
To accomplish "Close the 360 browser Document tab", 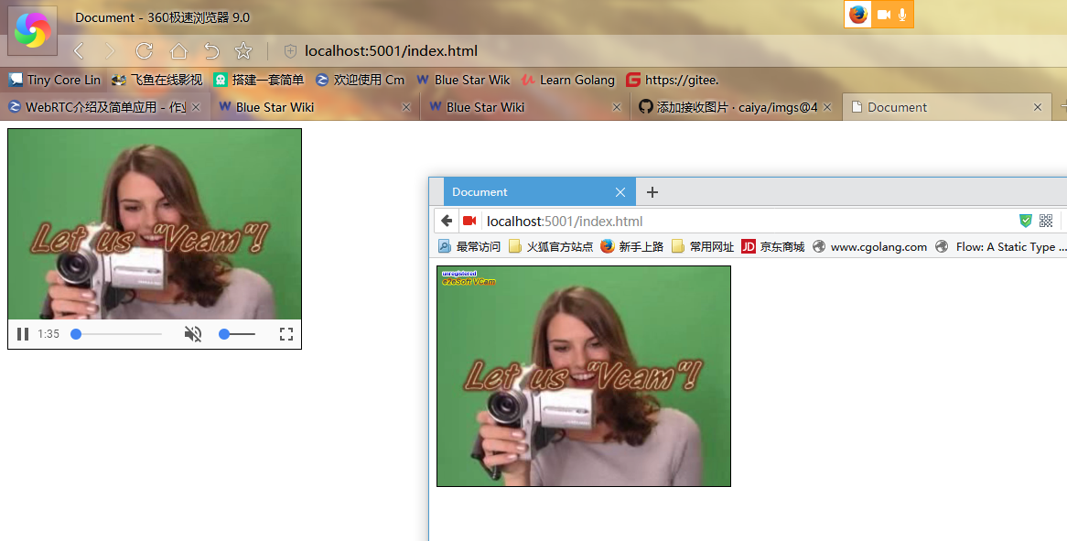I will pyautogui.click(x=1038, y=107).
